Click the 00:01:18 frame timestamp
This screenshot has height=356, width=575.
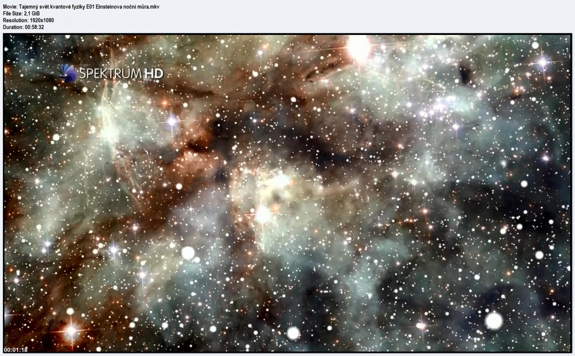pyautogui.click(x=16, y=350)
